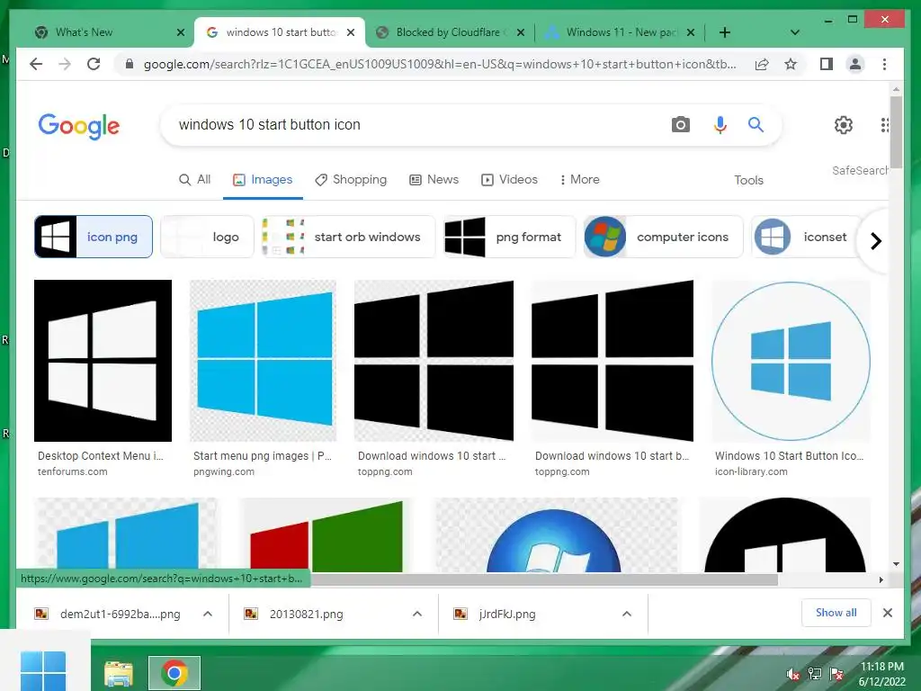Open a new tab with plus button
921x691 pixels.
(x=725, y=32)
